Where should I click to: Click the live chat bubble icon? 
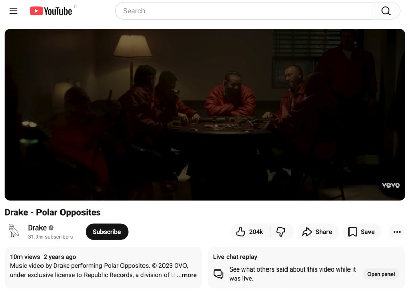tap(218, 274)
